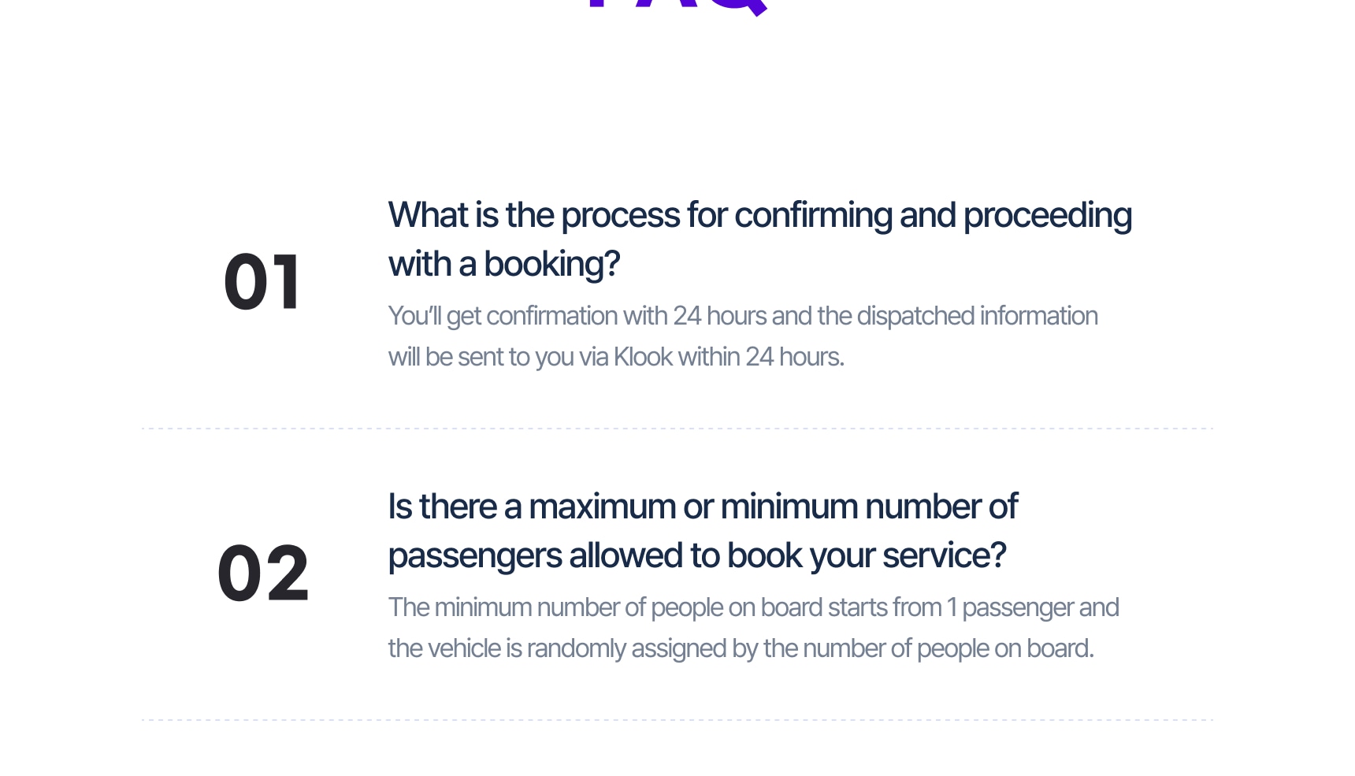Click the answer starting 'You'll get confirmation'
The width and height of the screenshot is (1355, 776).
(743, 336)
